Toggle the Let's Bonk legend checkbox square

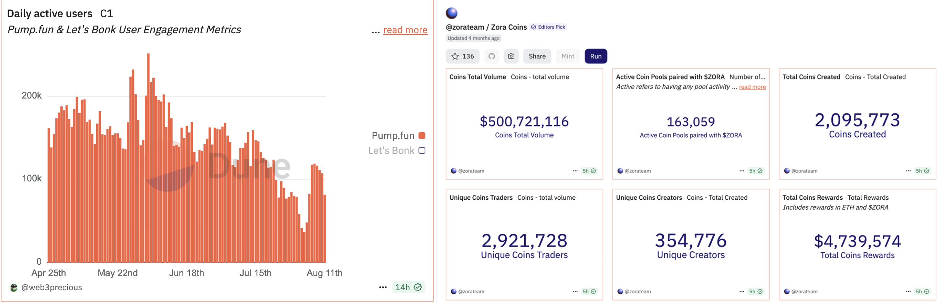pyautogui.click(x=422, y=150)
